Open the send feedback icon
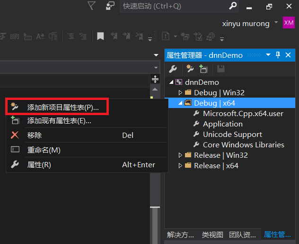 click(110, 6)
